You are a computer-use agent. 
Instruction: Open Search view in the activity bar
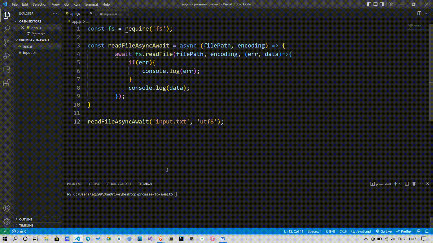[x=6, y=28]
